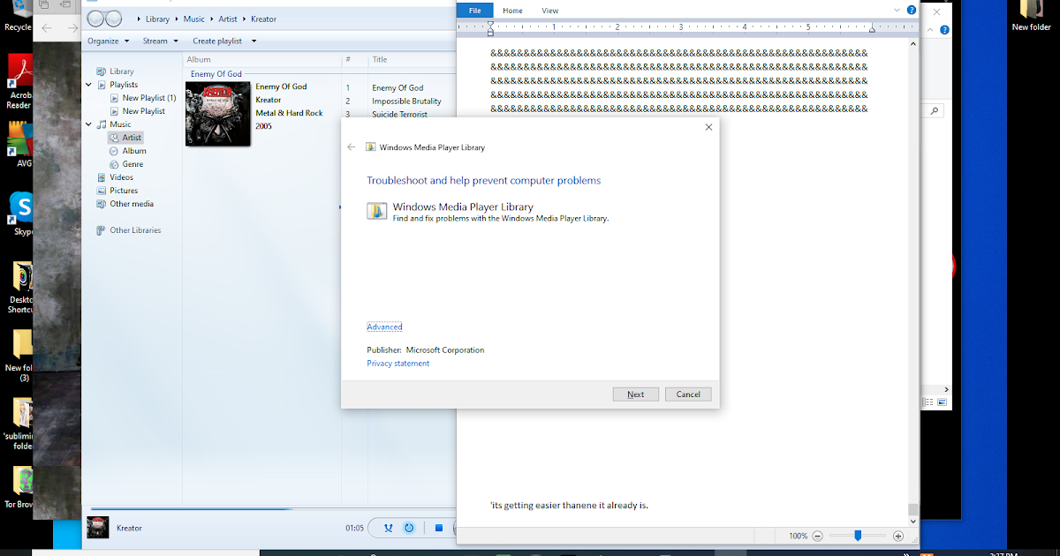Click the search magnifier in the background window

coord(935,111)
